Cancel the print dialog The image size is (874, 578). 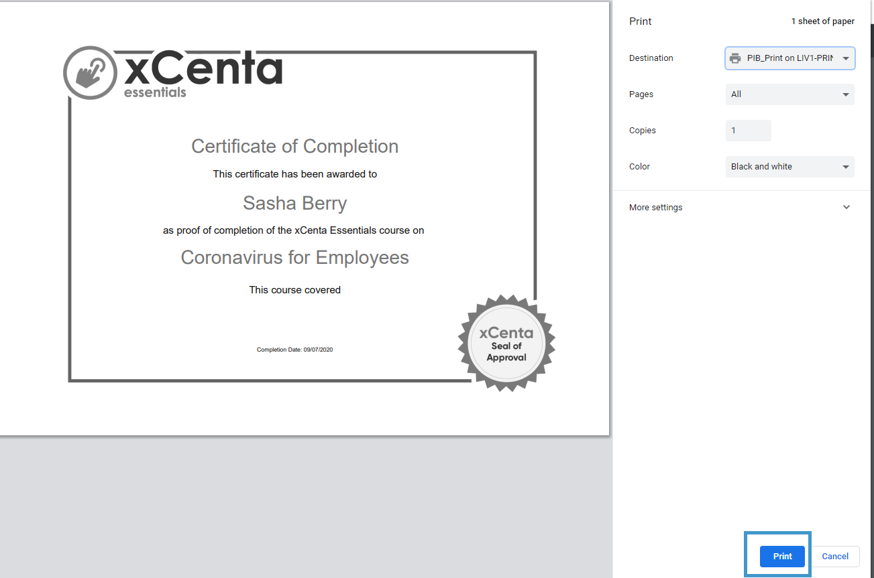tap(835, 556)
